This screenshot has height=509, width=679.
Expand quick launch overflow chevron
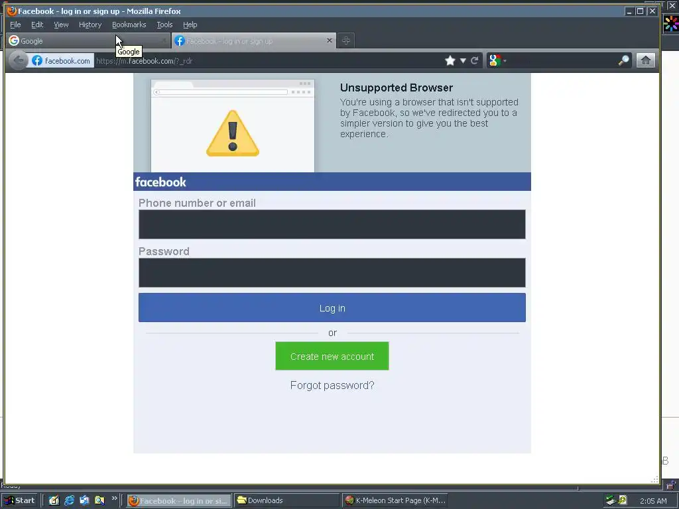click(114, 498)
